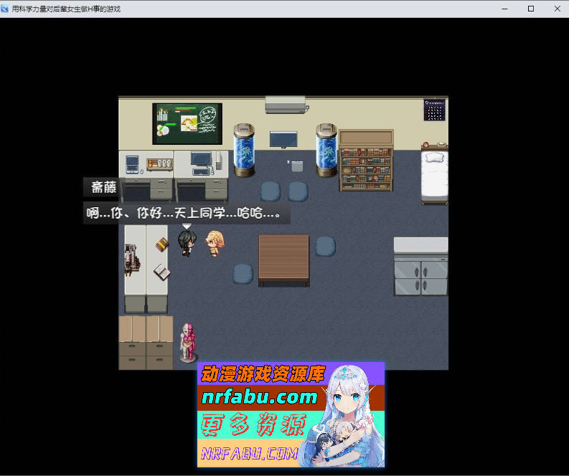569x476 pixels.
Task: Click the bed with white sheets
Action: pos(433,175)
